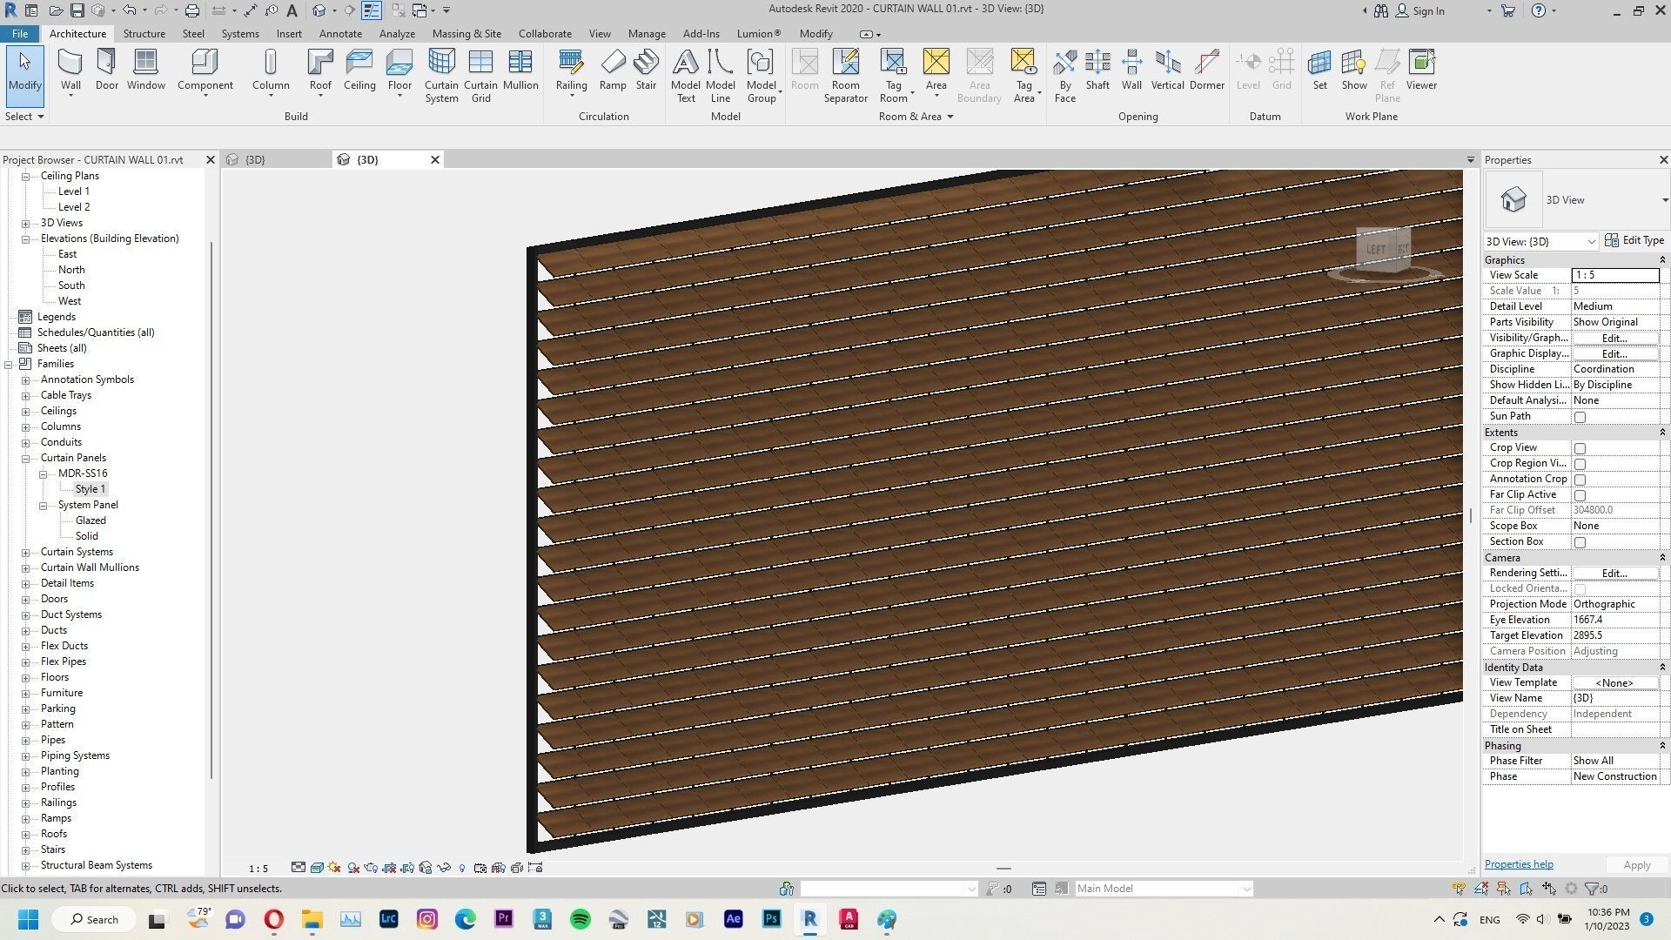The image size is (1671, 940).
Task: Open the Manage menu tab
Action: pos(646,33)
